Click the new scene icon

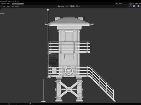(131, 3)
